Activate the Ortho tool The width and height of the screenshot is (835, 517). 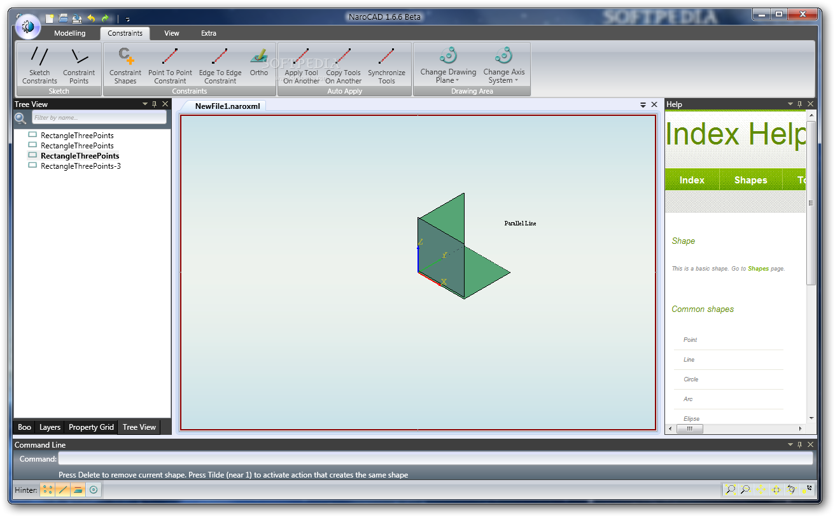pos(259,62)
